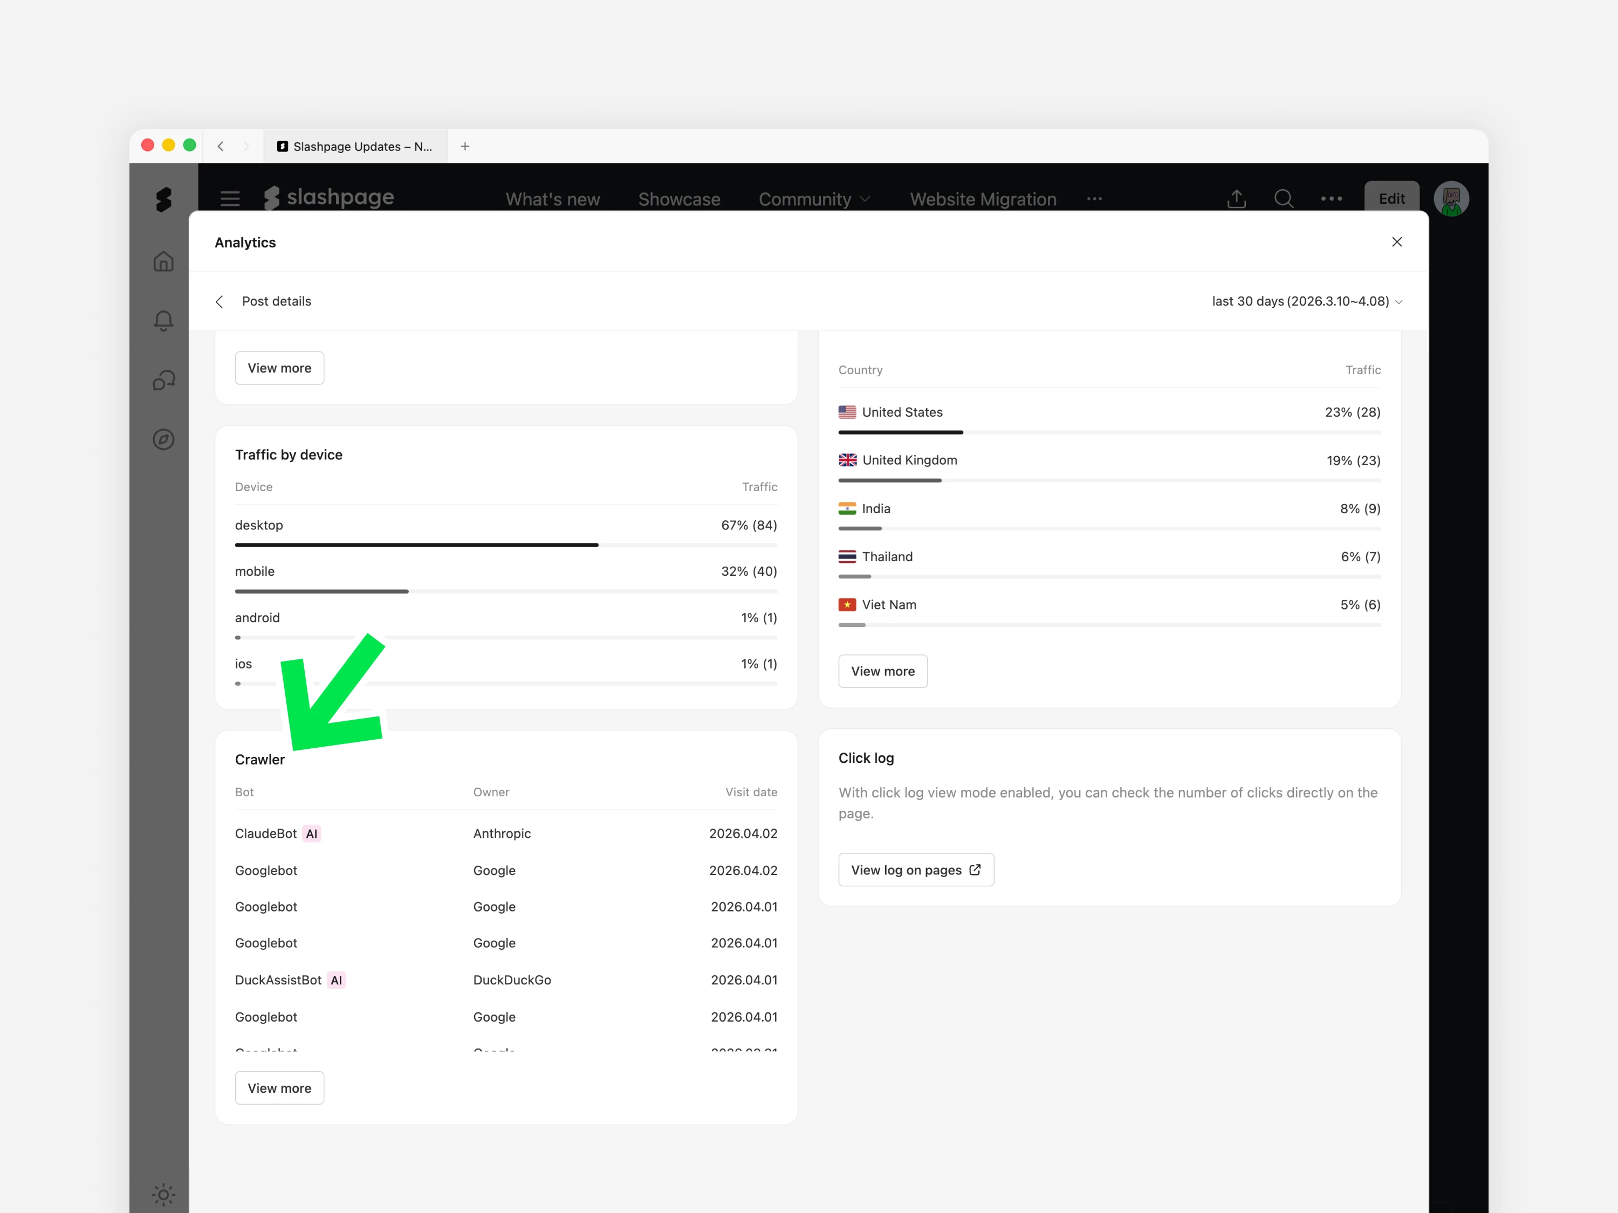Click the share upload icon
Viewport: 1618px width, 1213px height.
[1236, 199]
